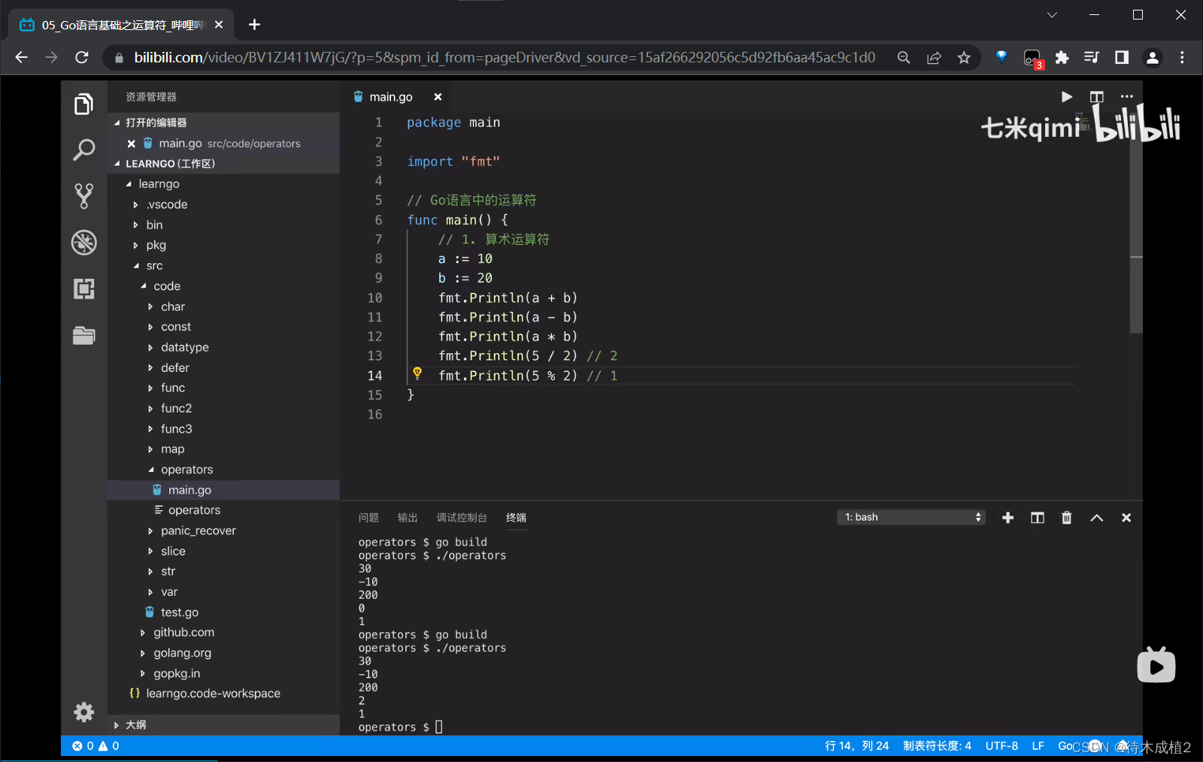Open Chrome three-dot menu

(1182, 58)
